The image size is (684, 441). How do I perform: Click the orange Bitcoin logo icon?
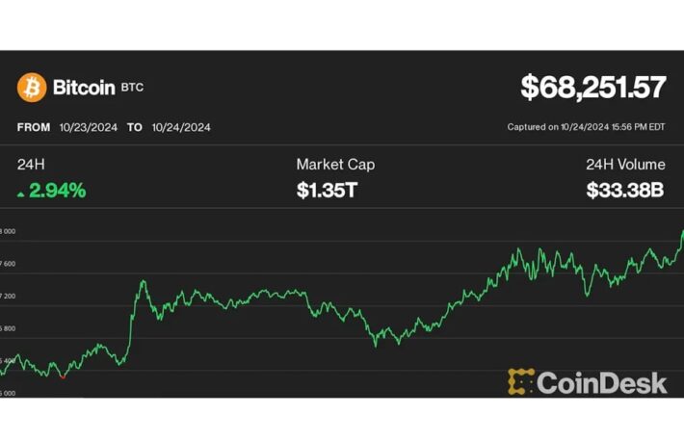pyautogui.click(x=32, y=89)
